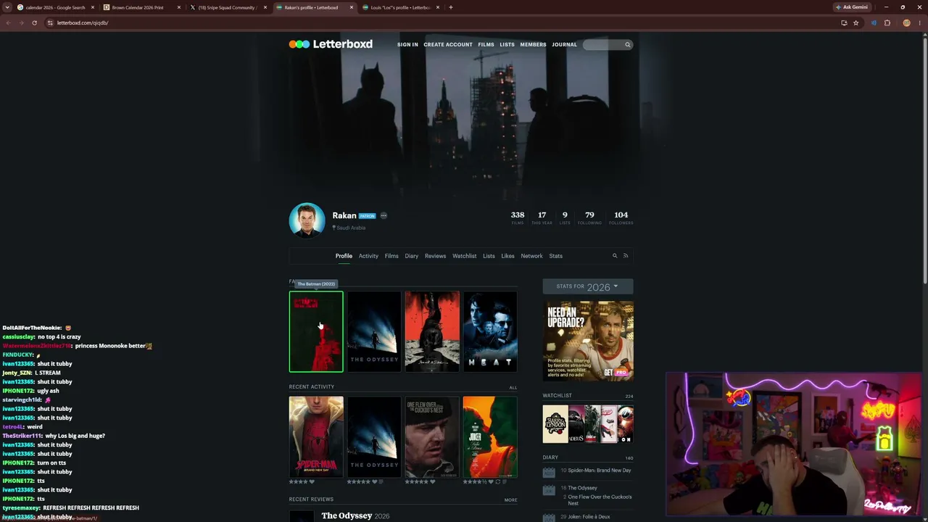Click the browser back arrow
The width and height of the screenshot is (928, 522).
click(8, 22)
